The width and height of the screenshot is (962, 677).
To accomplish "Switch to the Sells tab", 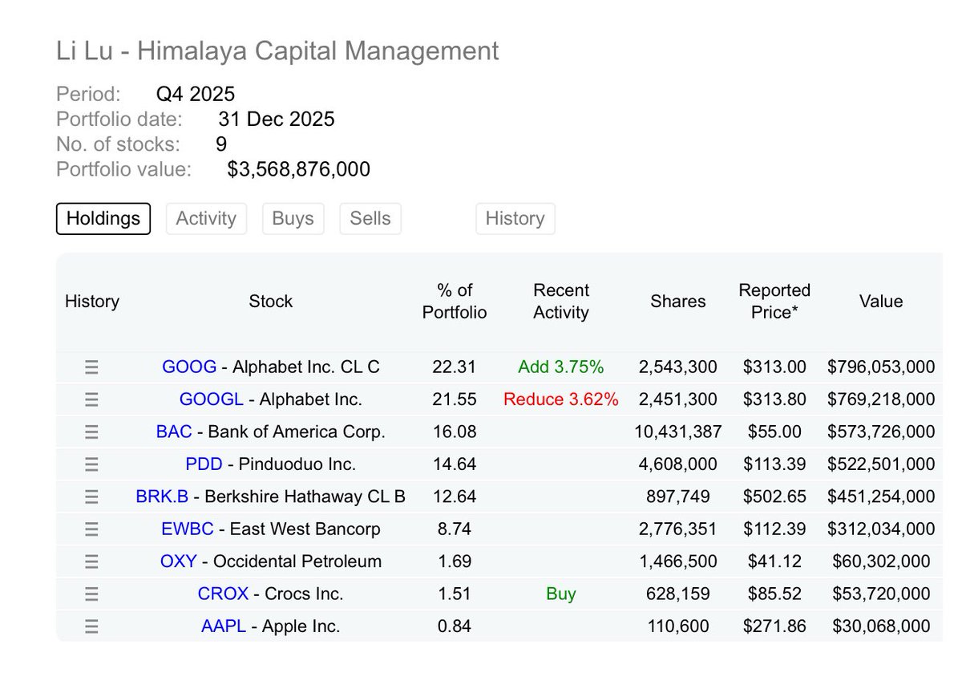I will click(370, 218).
